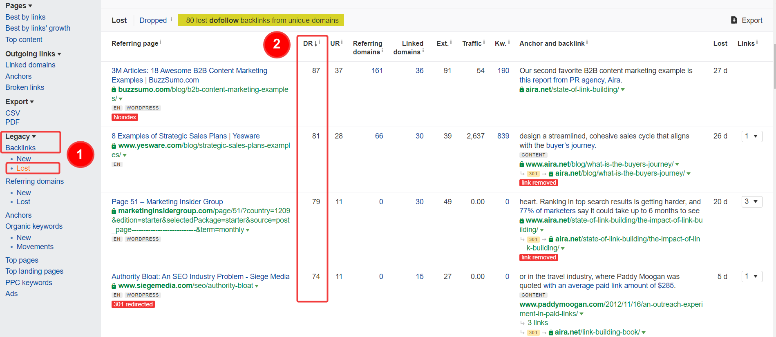
Task: Click the info icon beside Dropped
Action: pos(171,19)
